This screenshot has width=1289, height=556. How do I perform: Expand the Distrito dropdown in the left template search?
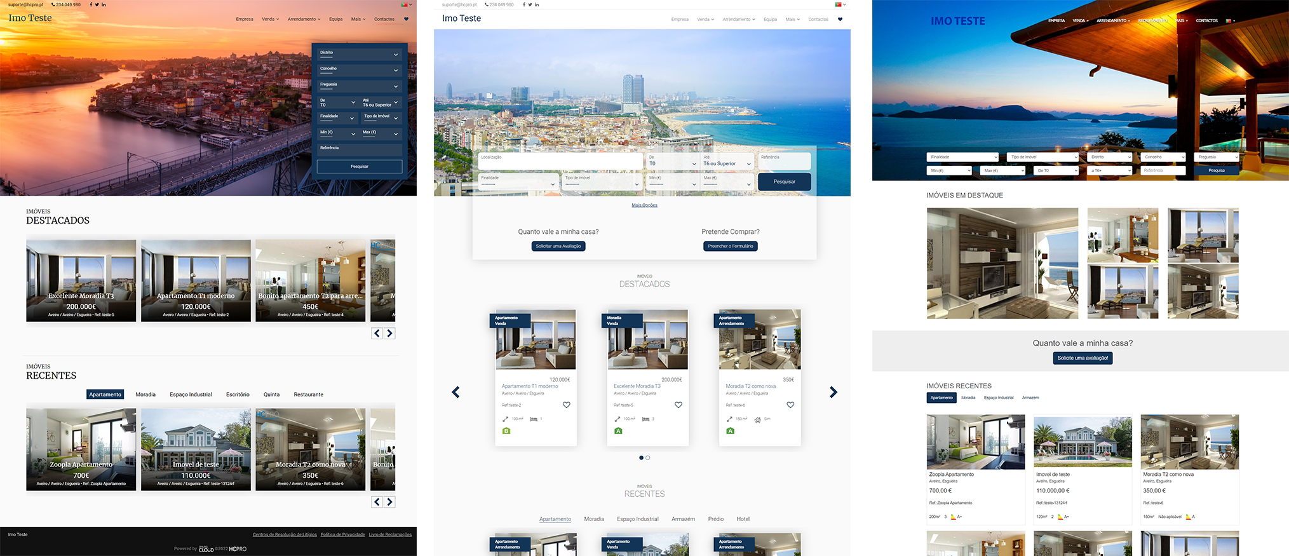coord(360,54)
